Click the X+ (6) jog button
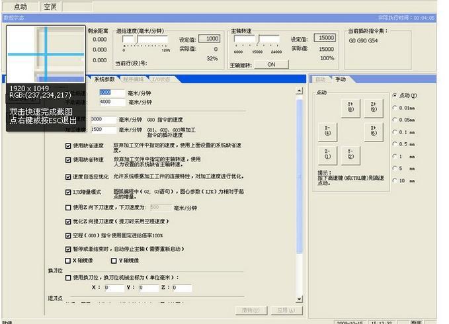This screenshot has width=449, height=324. point(374,132)
